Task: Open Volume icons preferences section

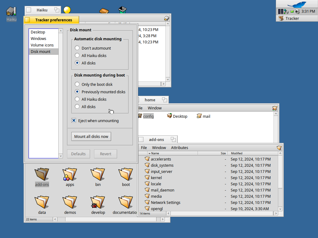Action: pyautogui.click(x=43, y=45)
